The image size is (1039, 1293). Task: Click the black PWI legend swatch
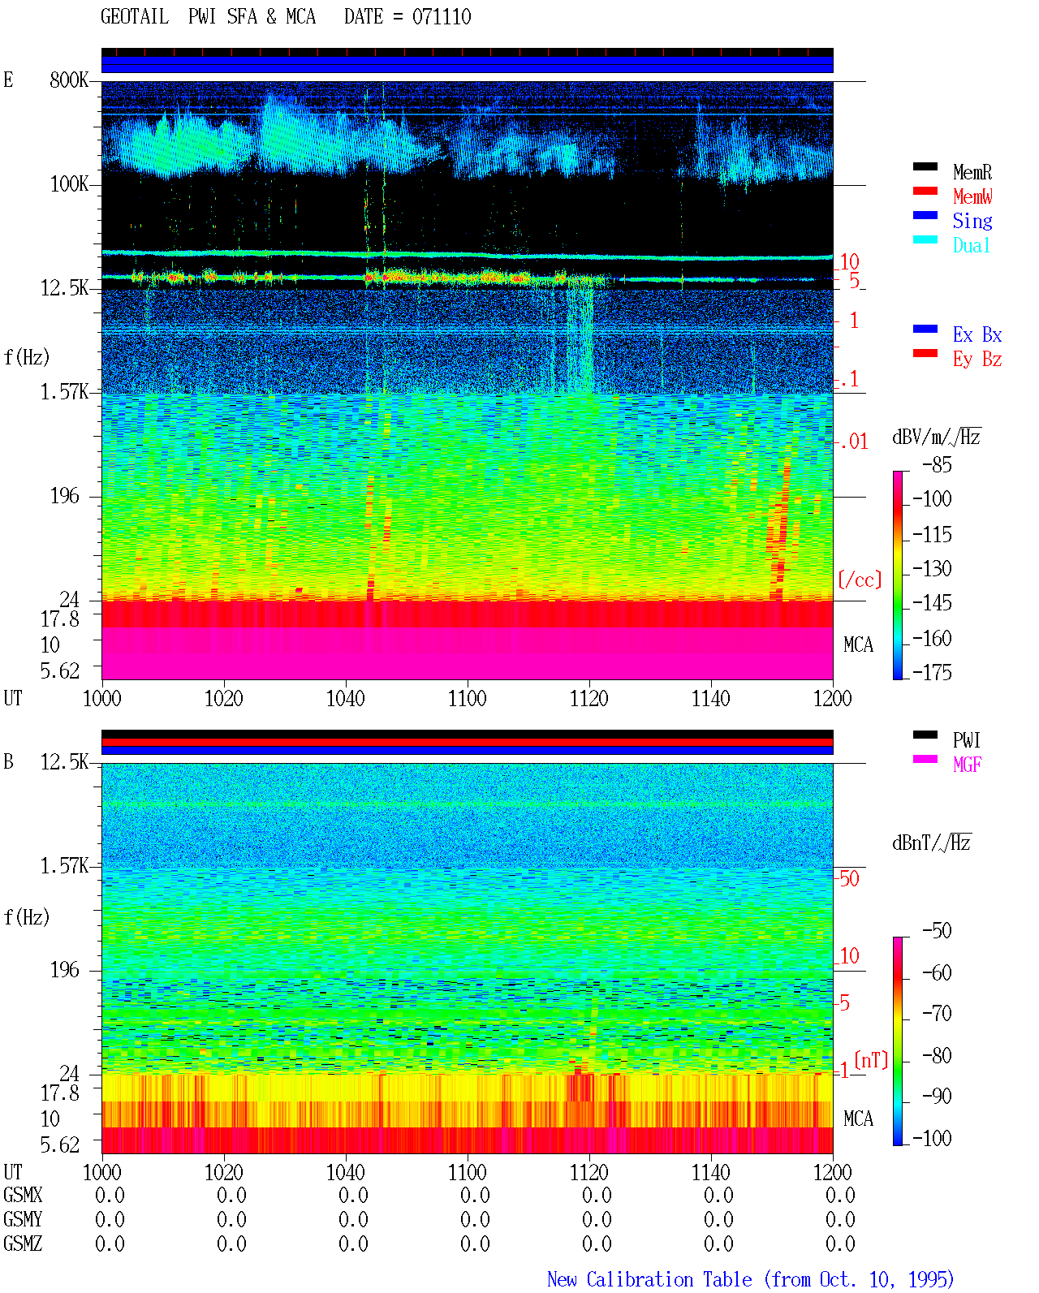click(925, 735)
